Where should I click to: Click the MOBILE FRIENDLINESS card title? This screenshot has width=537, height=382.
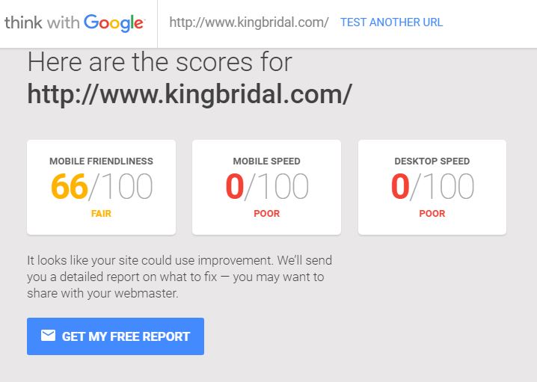[101, 161]
